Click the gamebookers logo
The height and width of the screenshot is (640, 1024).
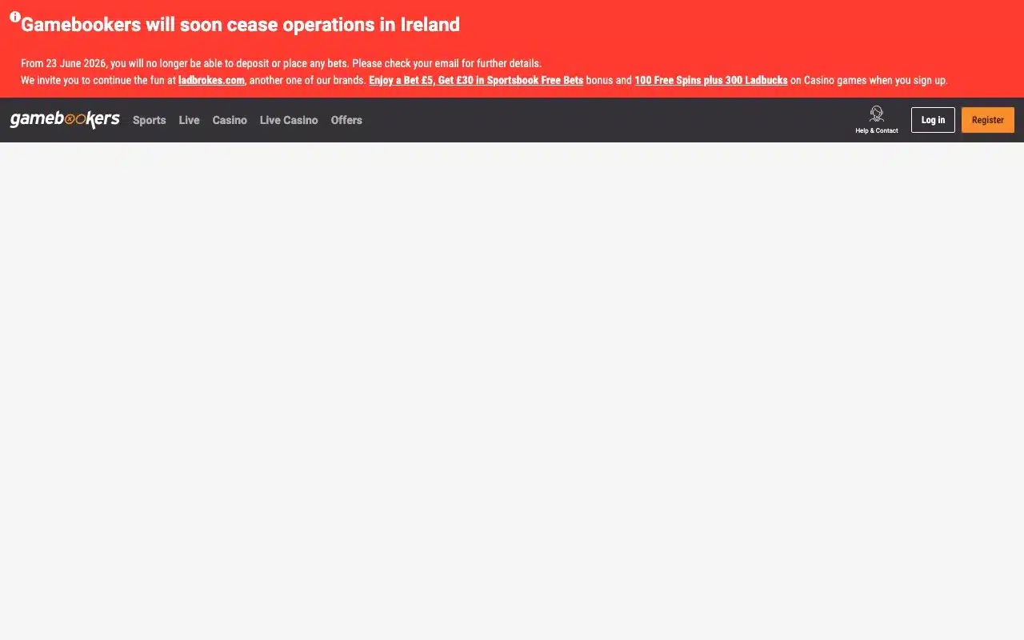click(x=65, y=120)
